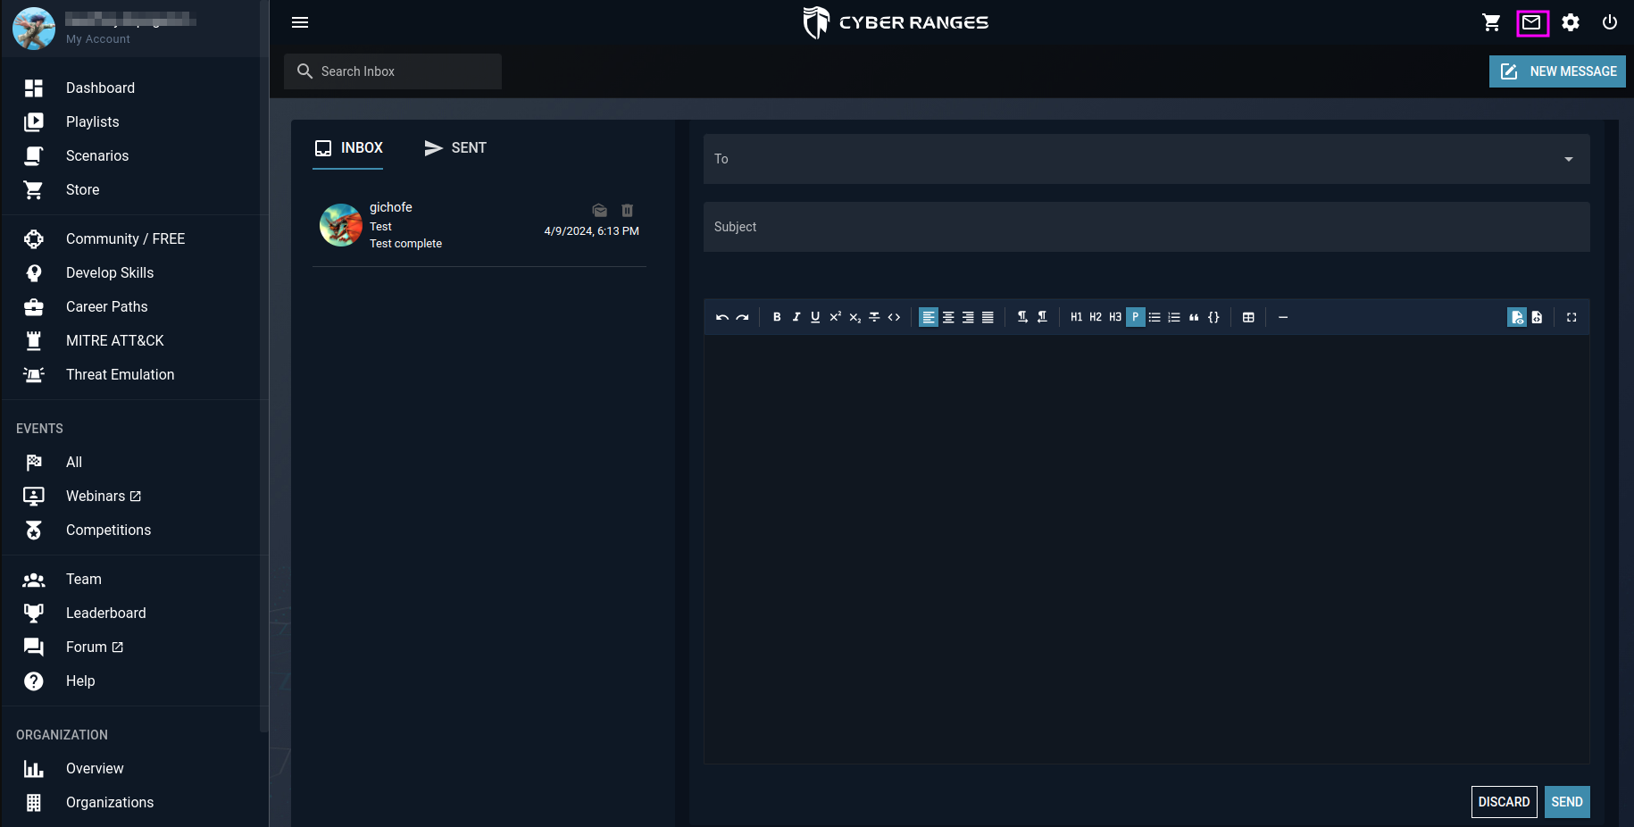1634x827 pixels.
Task: Expand the To recipients dropdown
Action: [1569, 159]
